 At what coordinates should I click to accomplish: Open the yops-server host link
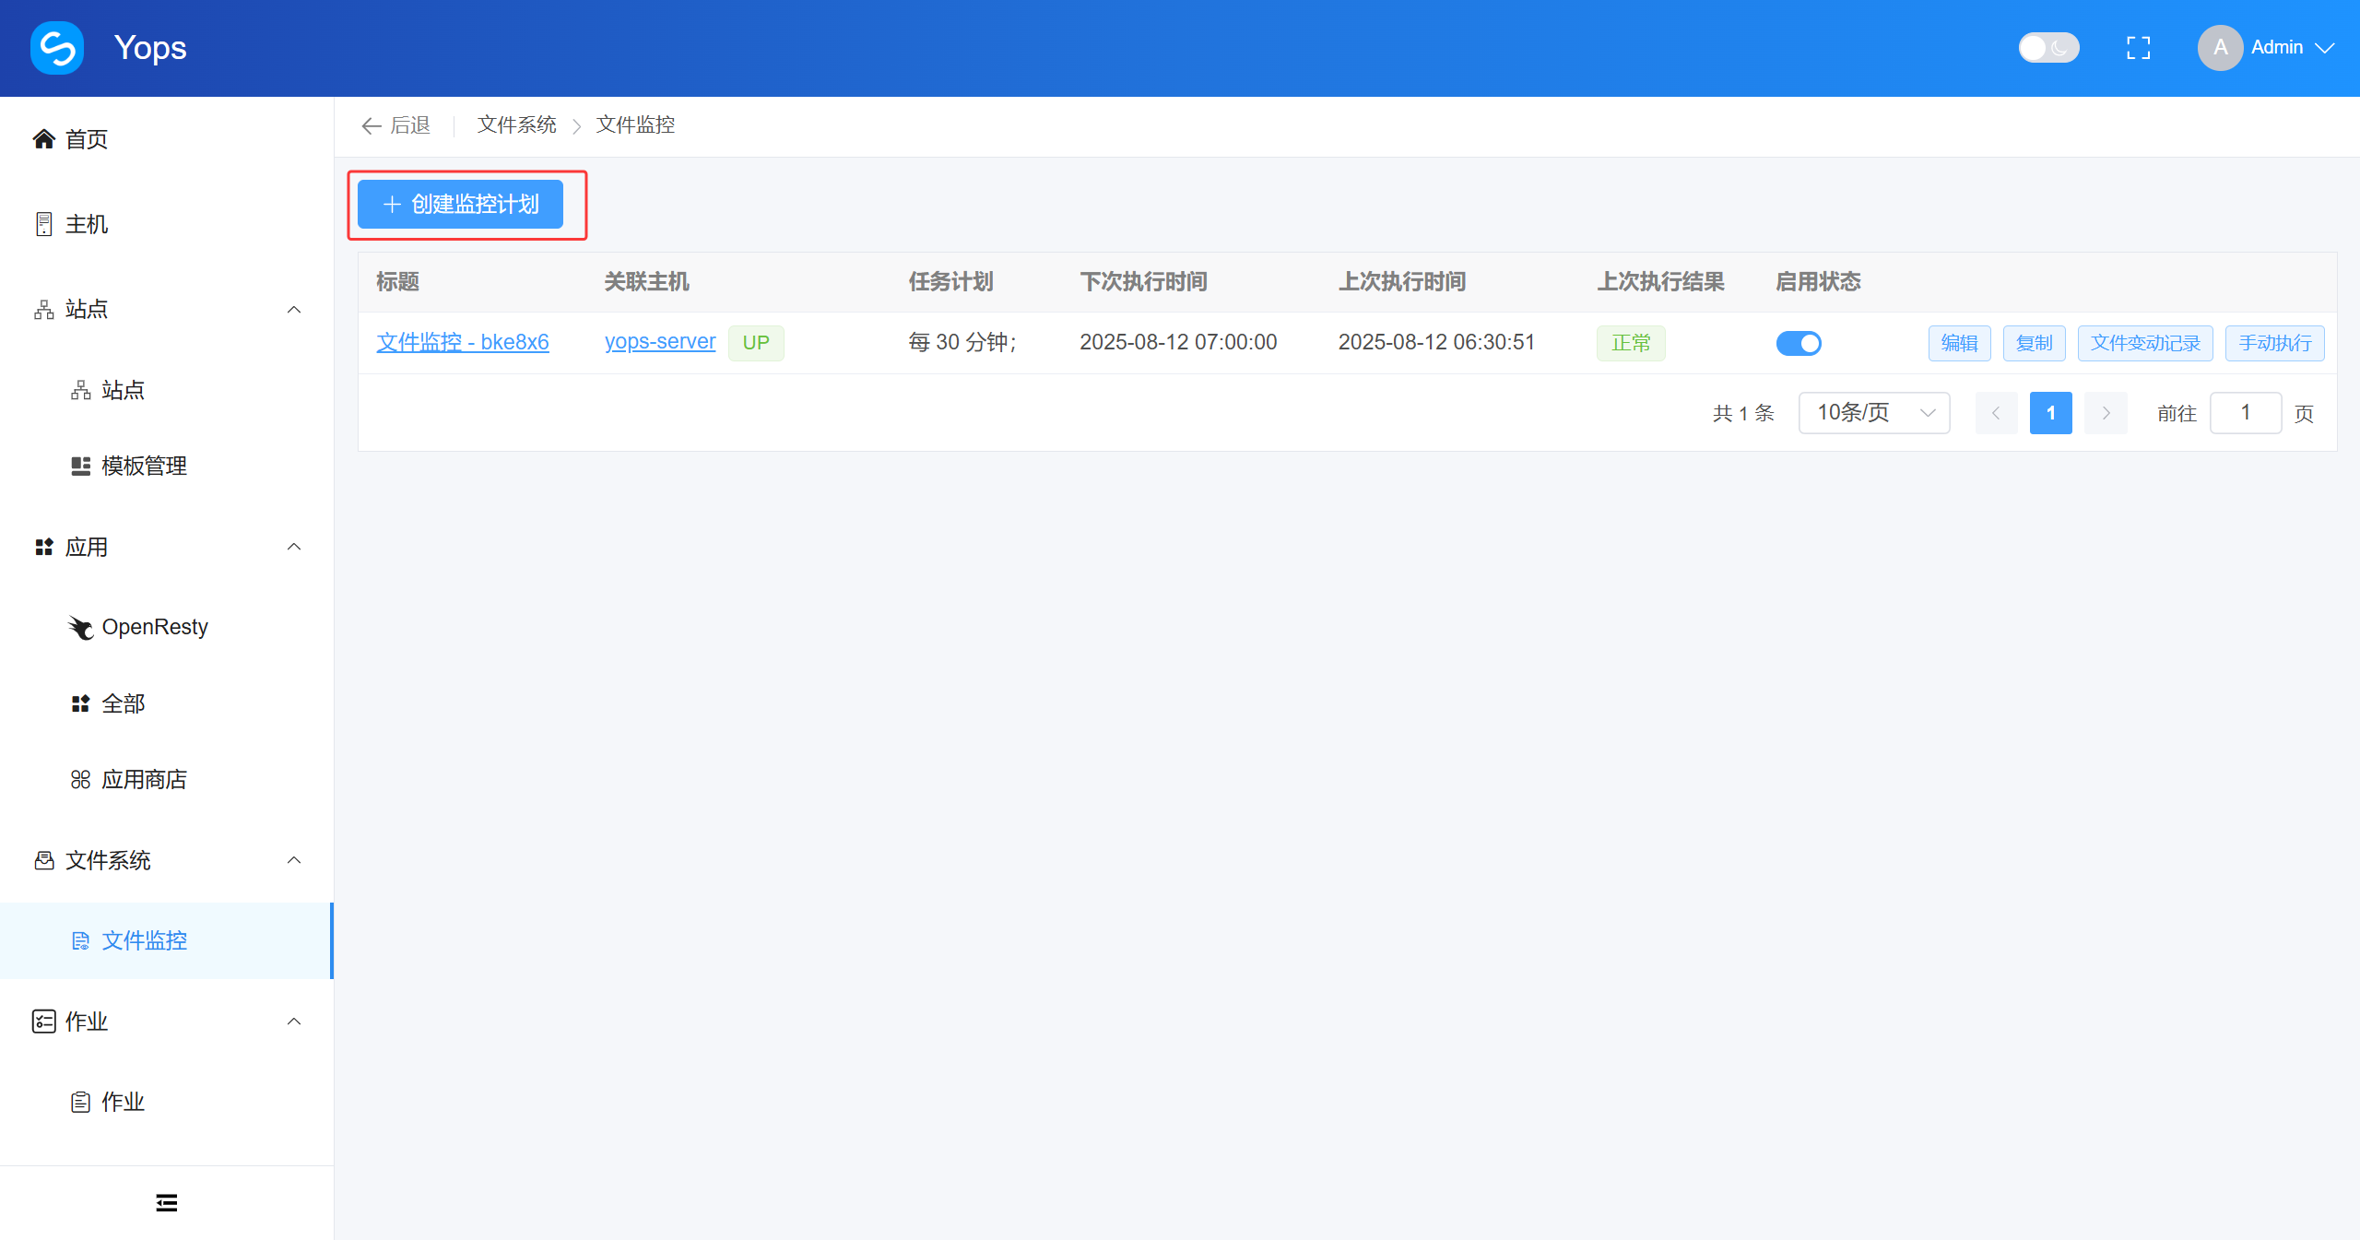[659, 342]
